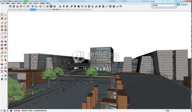Click the 接 plugin button
This screenshot has width=192, height=112.
tap(67, 6)
